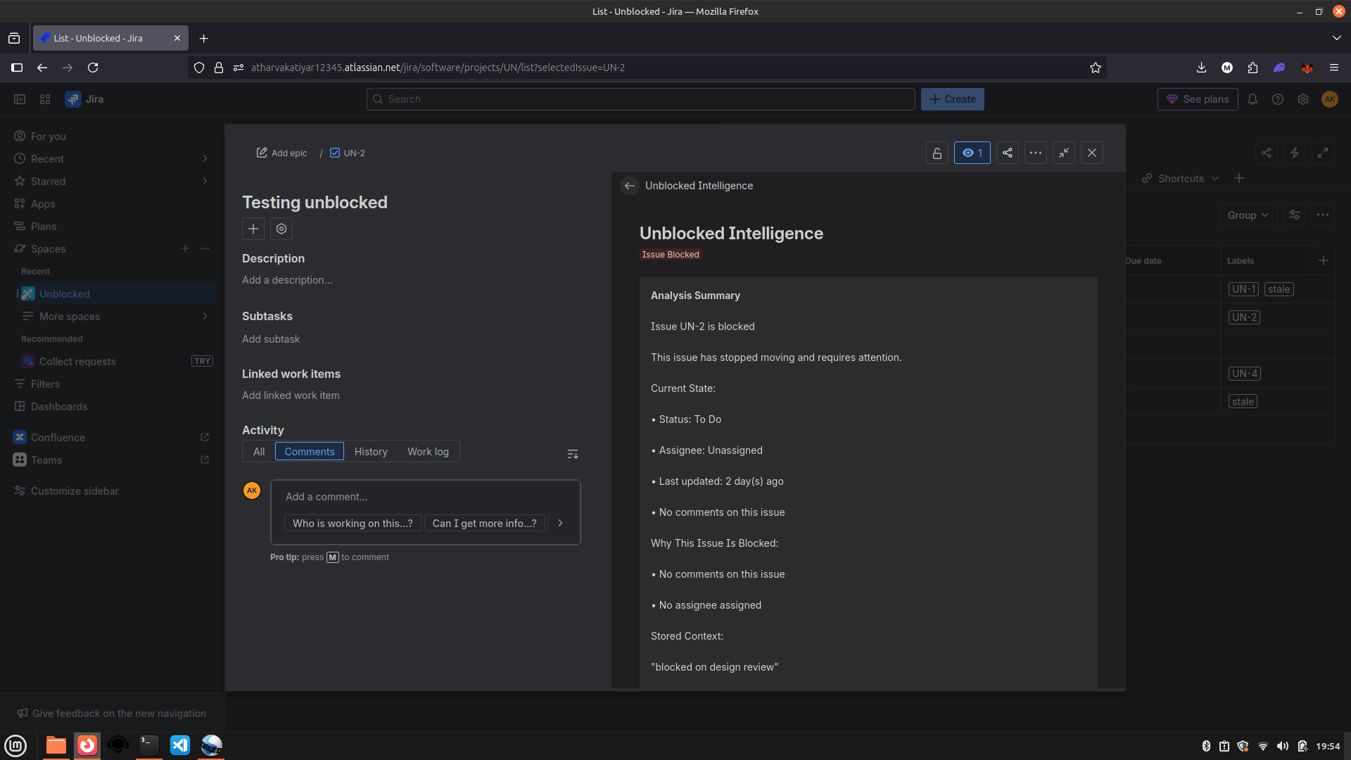Open VS Code from the taskbar
Screen dimensions: 1351x760
click(180, 745)
